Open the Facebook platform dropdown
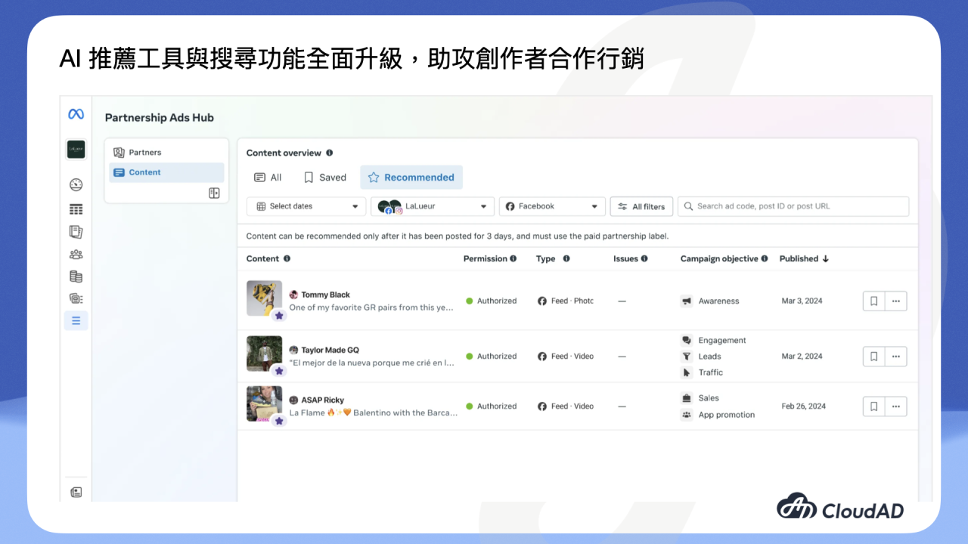The width and height of the screenshot is (968, 544). pos(552,206)
